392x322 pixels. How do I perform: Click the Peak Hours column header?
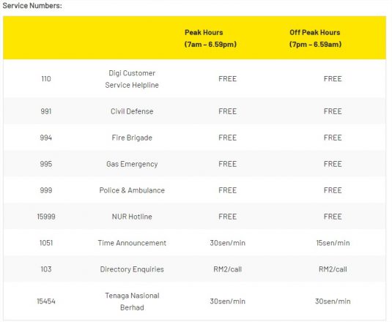pyautogui.click(x=210, y=38)
